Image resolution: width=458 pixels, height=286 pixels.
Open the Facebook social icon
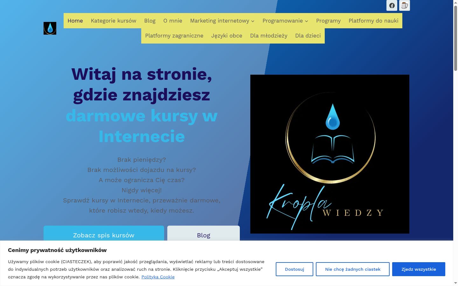tap(392, 5)
